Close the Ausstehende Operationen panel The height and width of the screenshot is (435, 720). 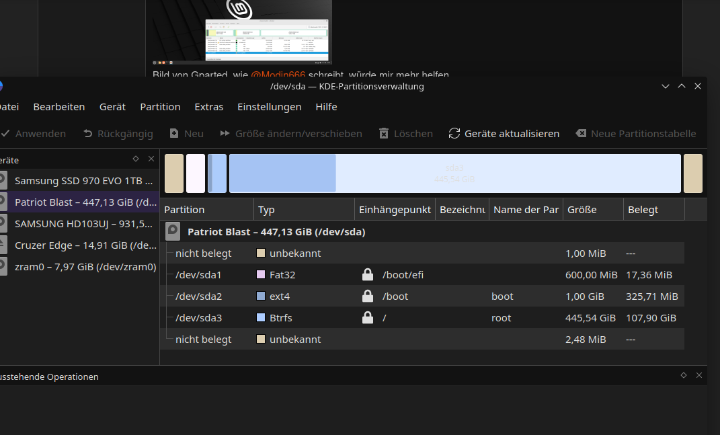coord(699,375)
